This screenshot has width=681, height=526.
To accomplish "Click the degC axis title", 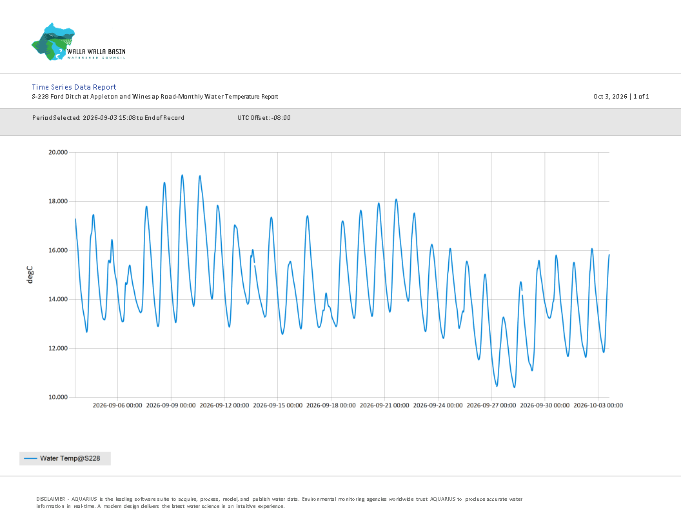I will click(30, 275).
